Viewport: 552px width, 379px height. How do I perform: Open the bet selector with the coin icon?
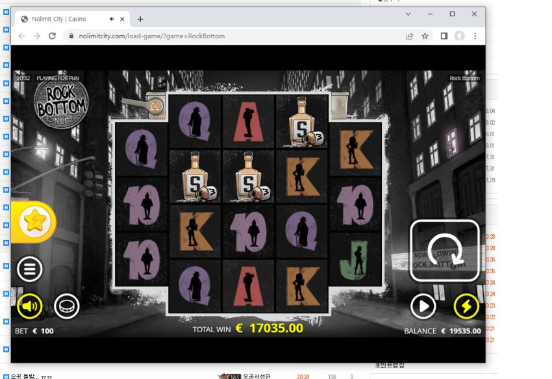(66, 306)
